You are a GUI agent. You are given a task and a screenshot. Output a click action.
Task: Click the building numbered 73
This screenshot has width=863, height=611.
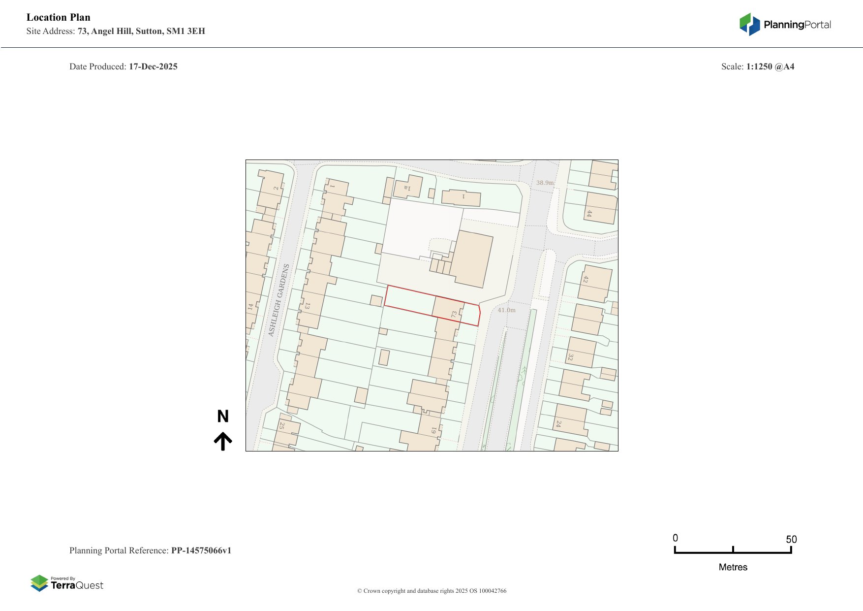[448, 310]
